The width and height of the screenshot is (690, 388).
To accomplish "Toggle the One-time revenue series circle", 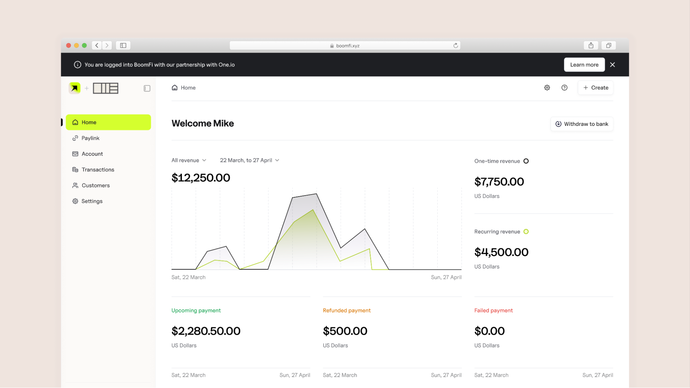I will [526, 161].
